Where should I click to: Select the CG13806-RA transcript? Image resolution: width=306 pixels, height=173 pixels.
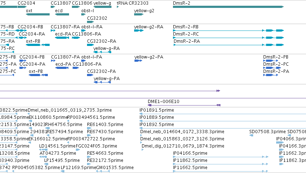76,38
